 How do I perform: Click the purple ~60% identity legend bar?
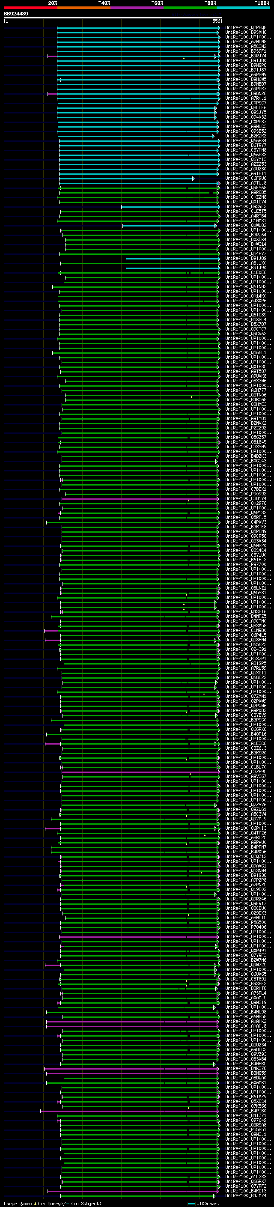pyautogui.click(x=137, y=8)
